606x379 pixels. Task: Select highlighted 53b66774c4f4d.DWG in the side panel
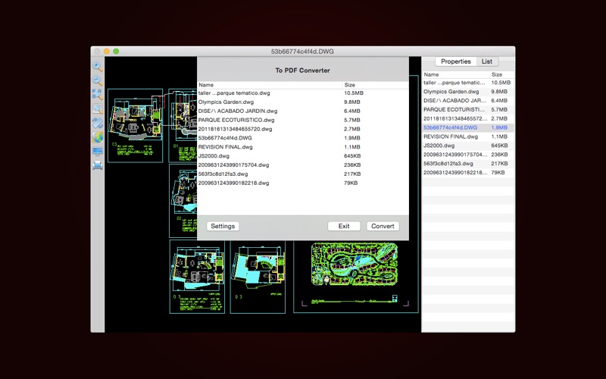coord(468,127)
